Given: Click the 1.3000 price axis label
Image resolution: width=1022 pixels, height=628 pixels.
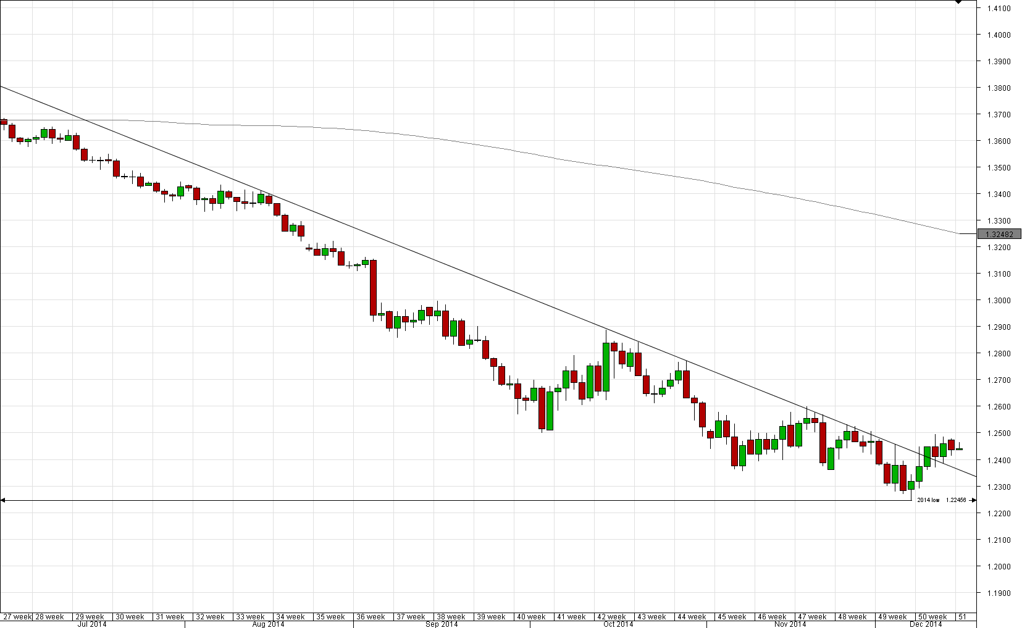Looking at the screenshot, I should tap(999, 300).
